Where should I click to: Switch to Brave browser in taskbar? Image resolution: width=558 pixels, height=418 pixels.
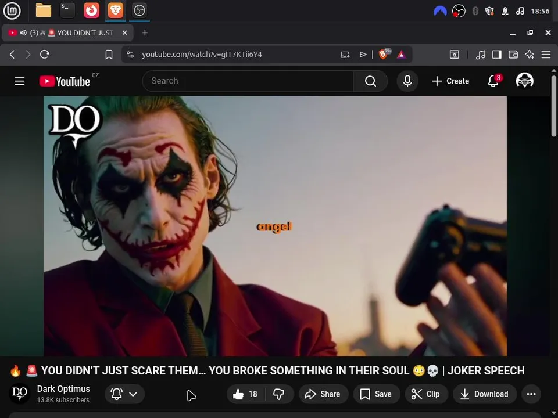115,10
